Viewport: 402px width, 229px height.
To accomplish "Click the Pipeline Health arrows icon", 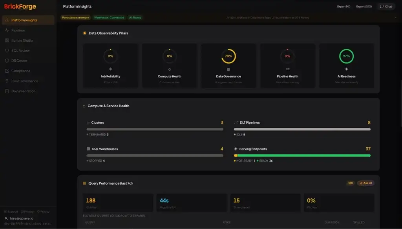I will (287, 69).
